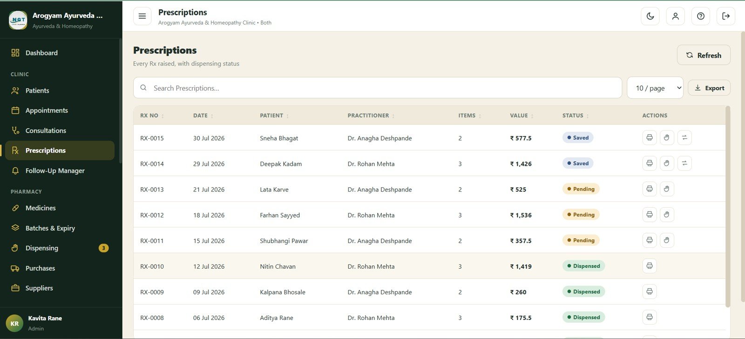The height and width of the screenshot is (339, 745).
Task: Print prescription RX-0010
Action: (x=649, y=265)
